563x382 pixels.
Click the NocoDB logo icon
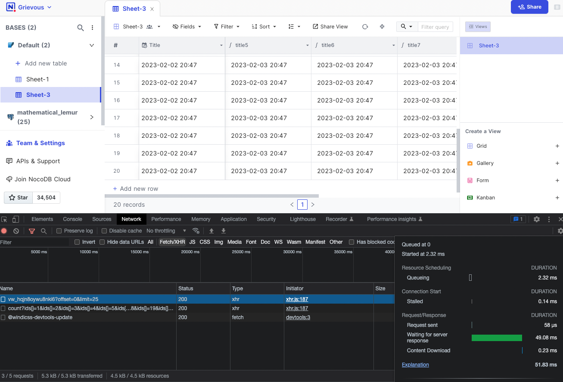point(11,7)
